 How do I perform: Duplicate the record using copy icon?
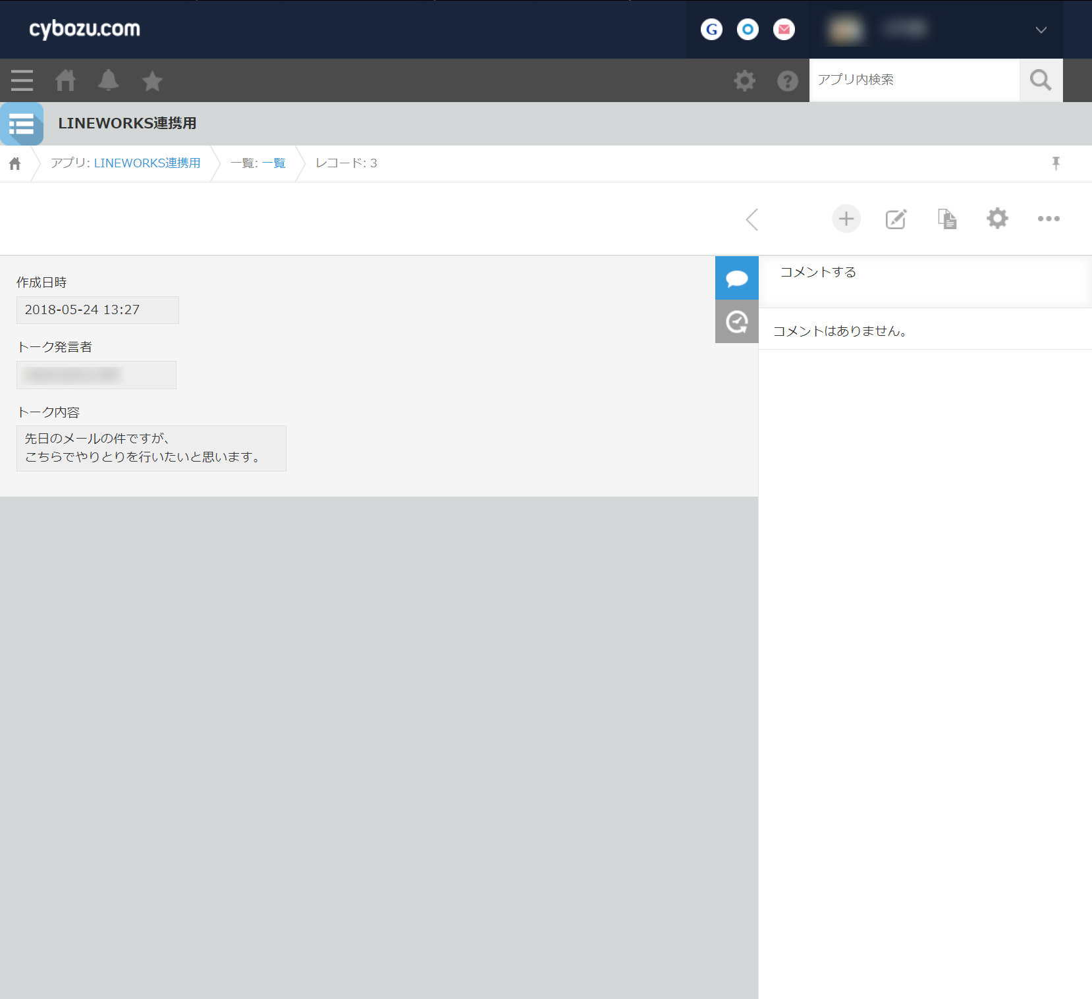coord(946,219)
